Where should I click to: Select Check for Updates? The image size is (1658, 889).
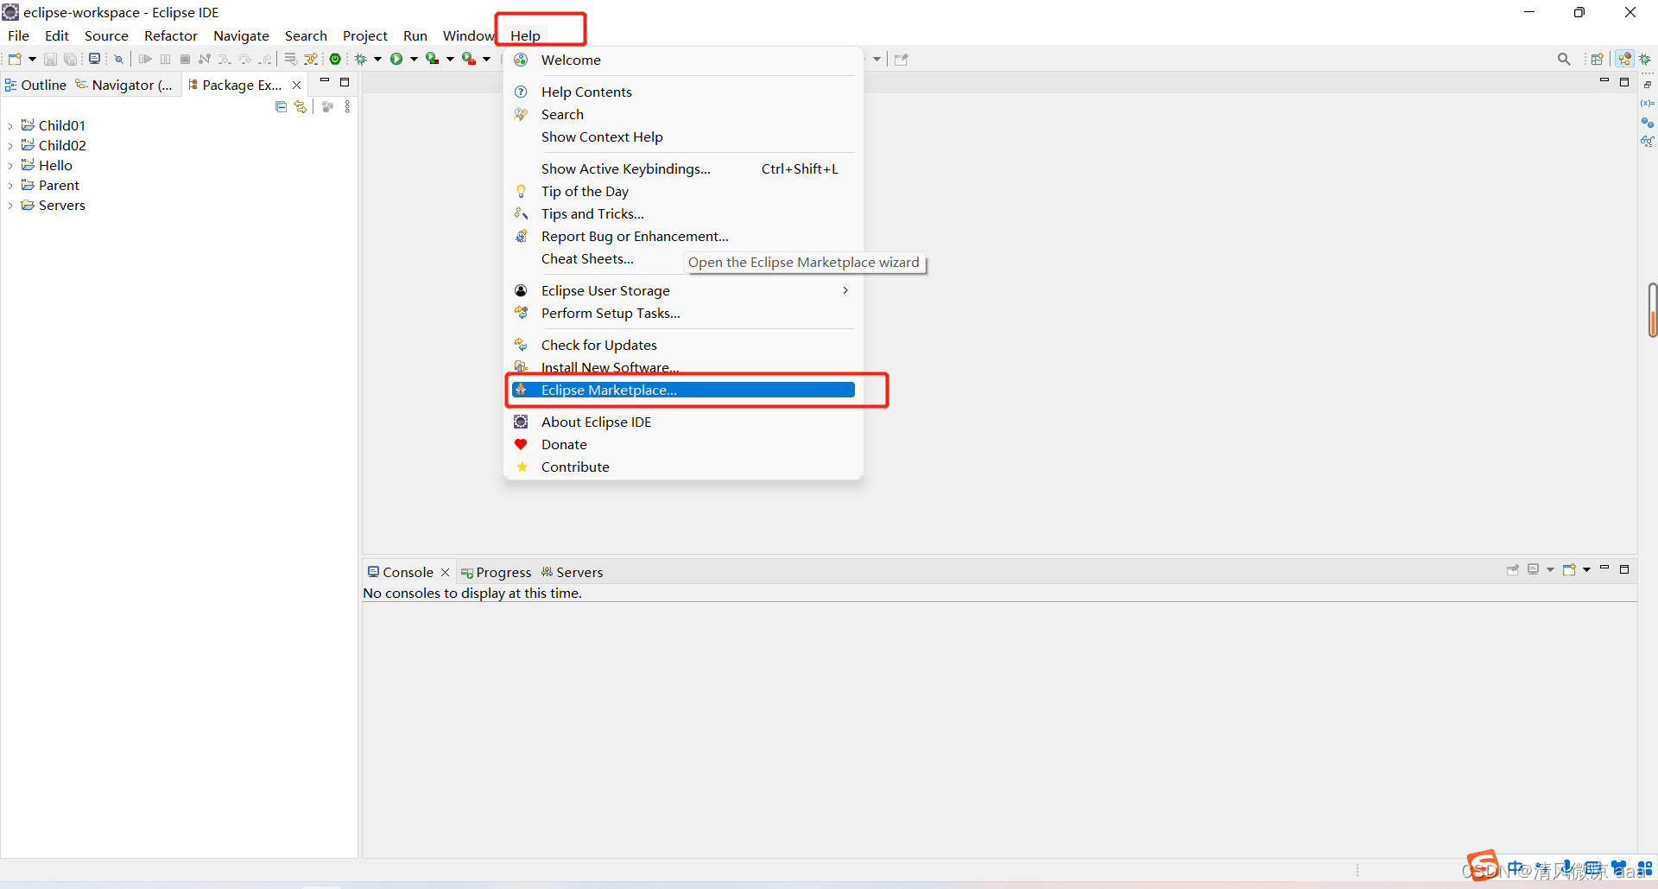tap(683, 346)
